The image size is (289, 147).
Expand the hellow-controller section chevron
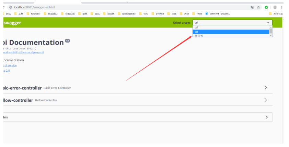point(266,100)
